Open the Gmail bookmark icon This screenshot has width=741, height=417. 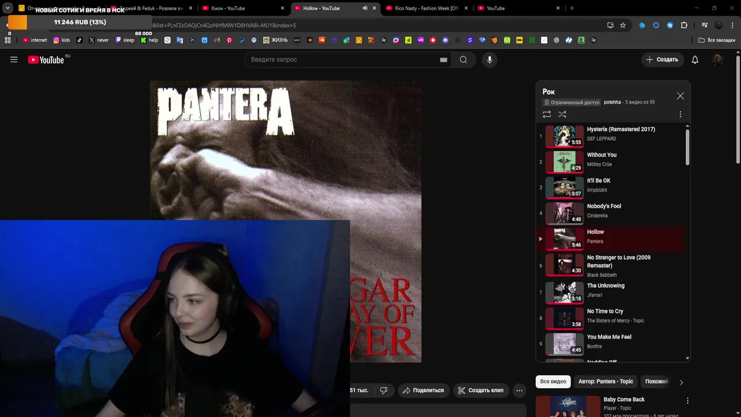[x=217, y=40]
